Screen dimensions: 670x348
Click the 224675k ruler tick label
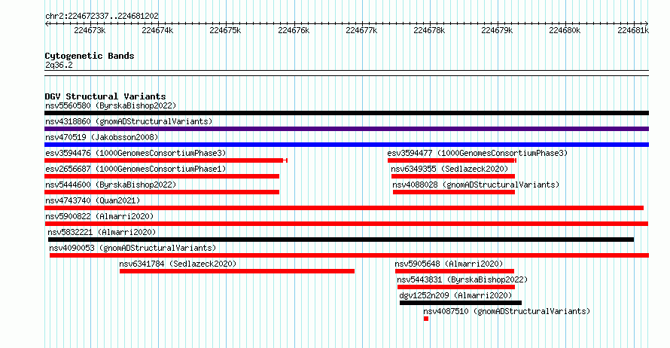[225, 30]
